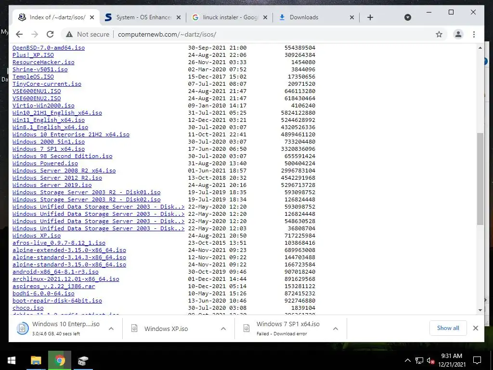Click android-x86_64-8.1-r3.iso link
493x370 pixels.
coord(55,272)
